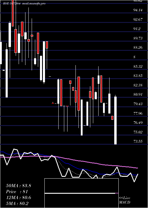
Task: Click the 73.55 price axis label
Action: click(138, 141)
